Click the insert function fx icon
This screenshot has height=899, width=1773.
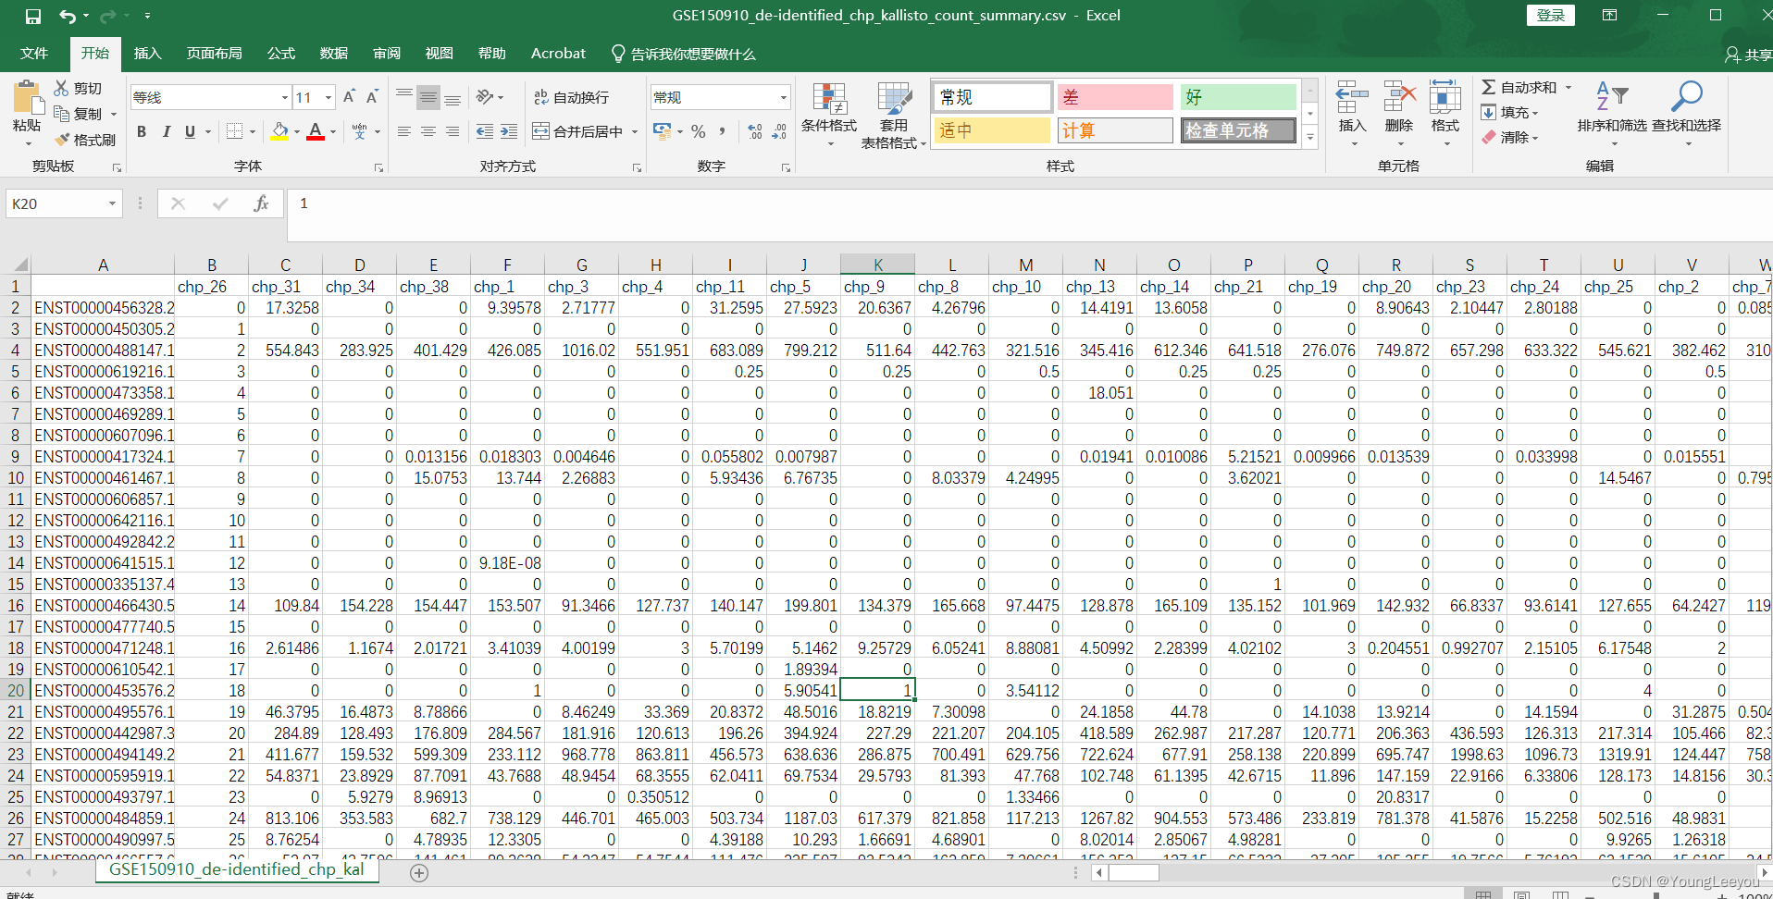262,203
